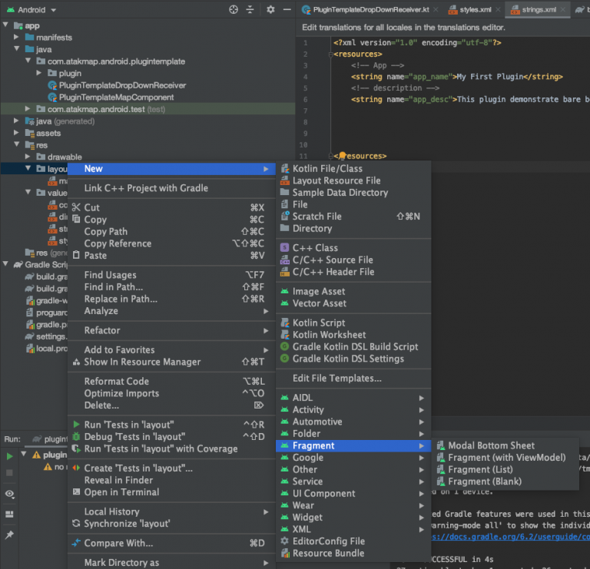
Task: Expand the manifests folder
Action: (18, 37)
